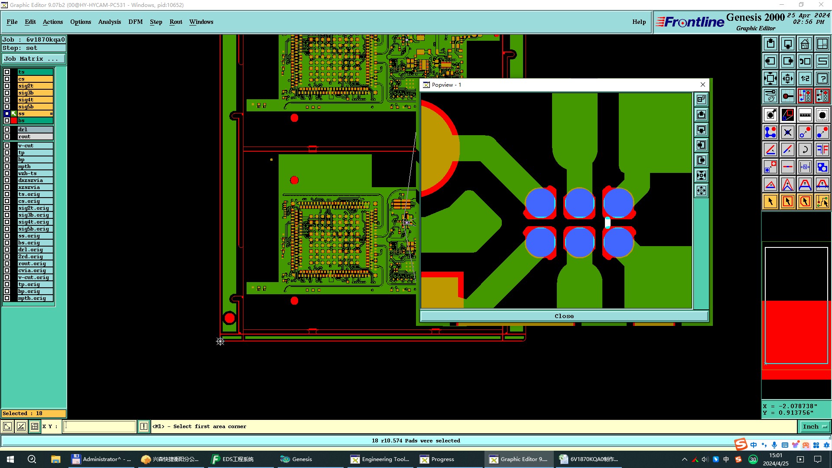Select the plain arrow select tool
The width and height of the screenshot is (832, 468).
pyautogui.click(x=770, y=201)
